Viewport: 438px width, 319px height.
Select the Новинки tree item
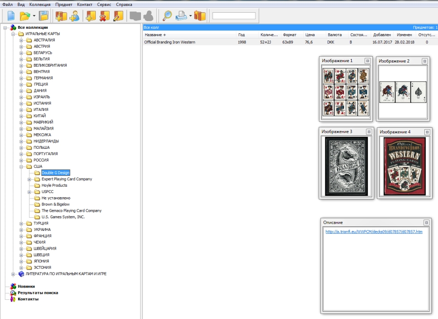(26, 286)
